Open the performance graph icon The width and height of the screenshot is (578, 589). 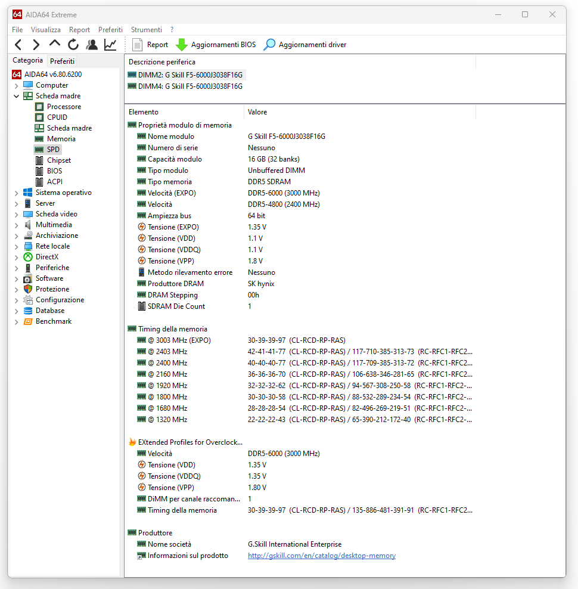click(110, 45)
